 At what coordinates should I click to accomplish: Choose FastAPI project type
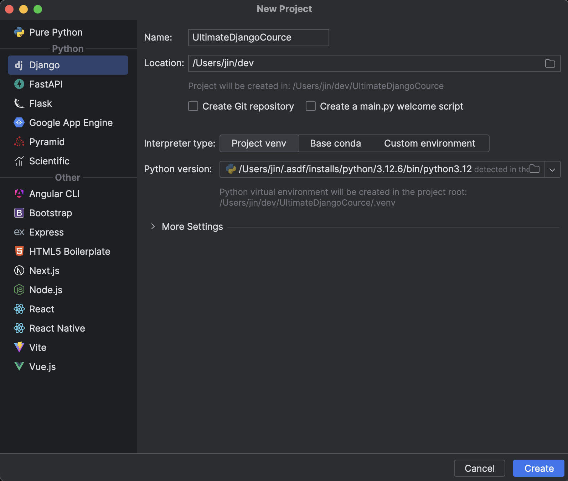68,84
